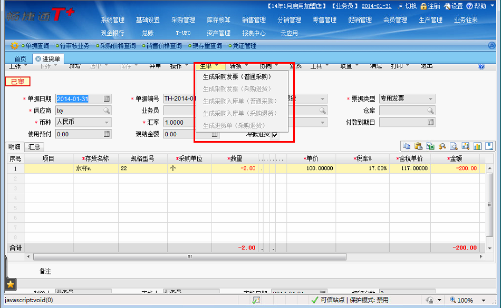Click the search icon in the 仓库 field
This screenshot has width=501, height=308.
pos(430,111)
